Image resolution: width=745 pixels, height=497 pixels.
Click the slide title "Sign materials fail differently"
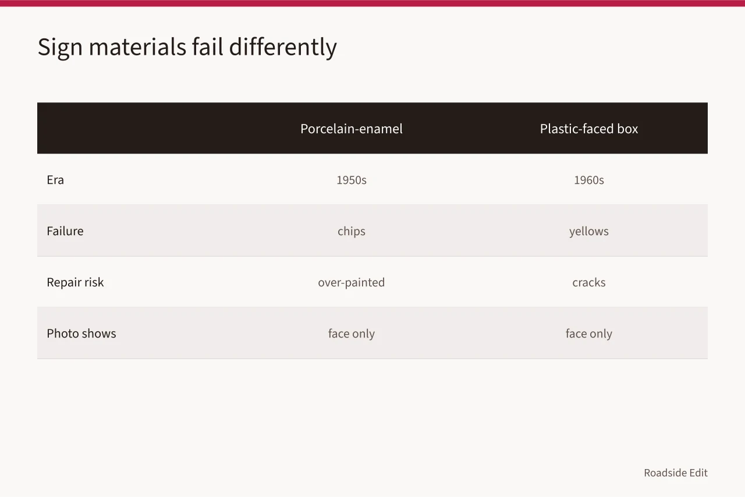187,47
